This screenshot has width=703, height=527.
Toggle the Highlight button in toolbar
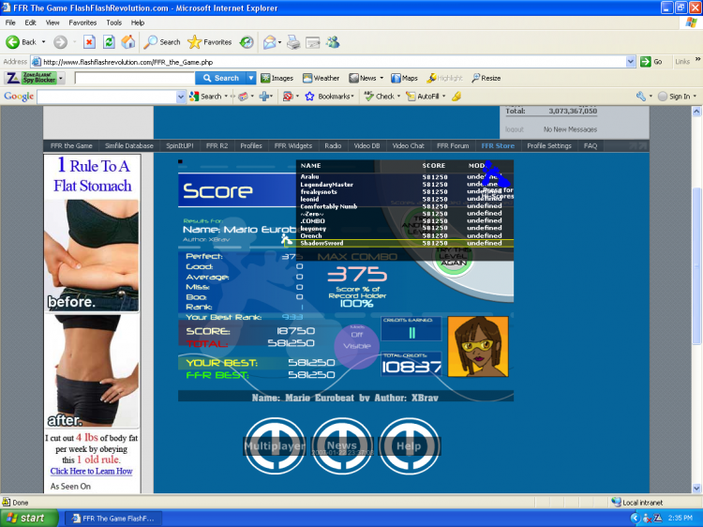pos(444,78)
